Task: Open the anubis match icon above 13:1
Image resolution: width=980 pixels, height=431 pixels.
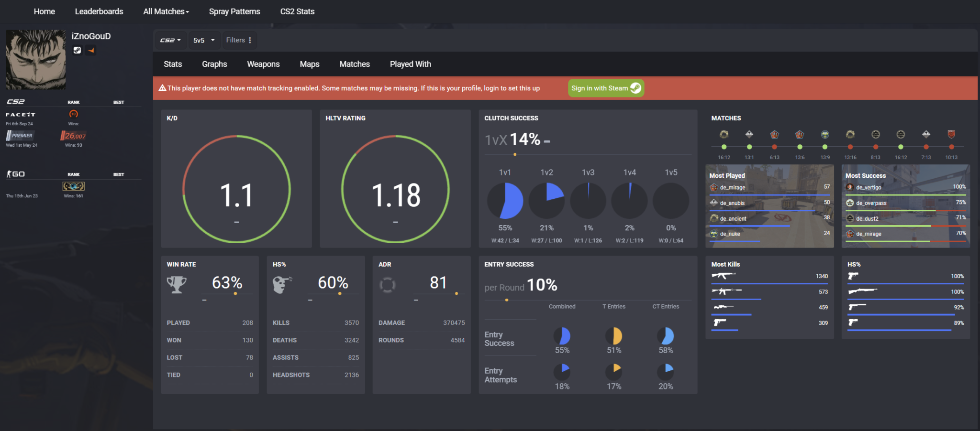Action: (x=749, y=134)
